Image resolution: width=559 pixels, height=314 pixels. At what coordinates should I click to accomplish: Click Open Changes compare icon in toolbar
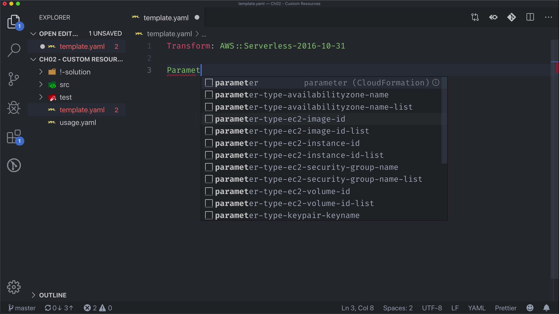(475, 17)
